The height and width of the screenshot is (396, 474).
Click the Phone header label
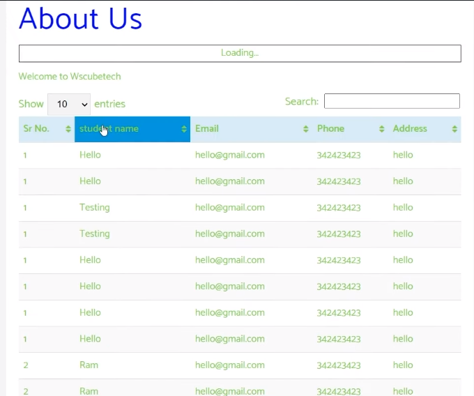330,129
